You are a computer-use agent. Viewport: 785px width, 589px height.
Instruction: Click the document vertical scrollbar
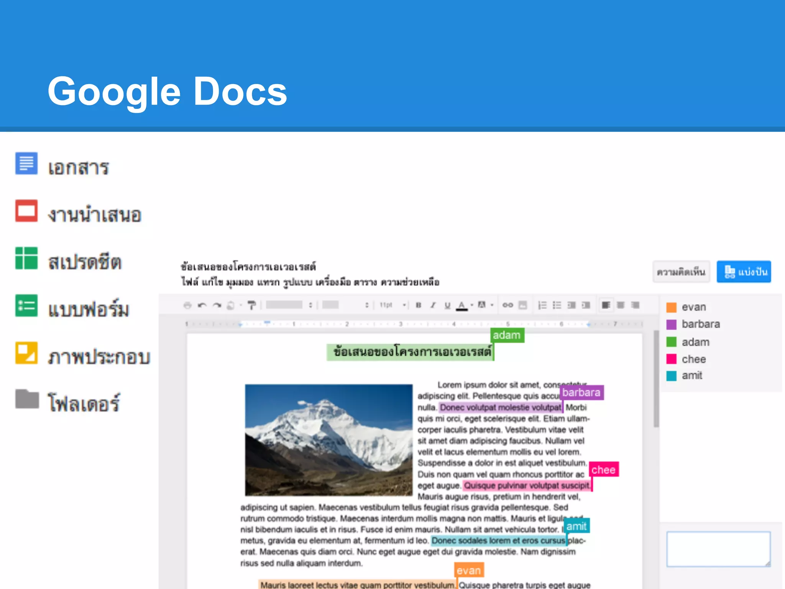[x=657, y=379]
